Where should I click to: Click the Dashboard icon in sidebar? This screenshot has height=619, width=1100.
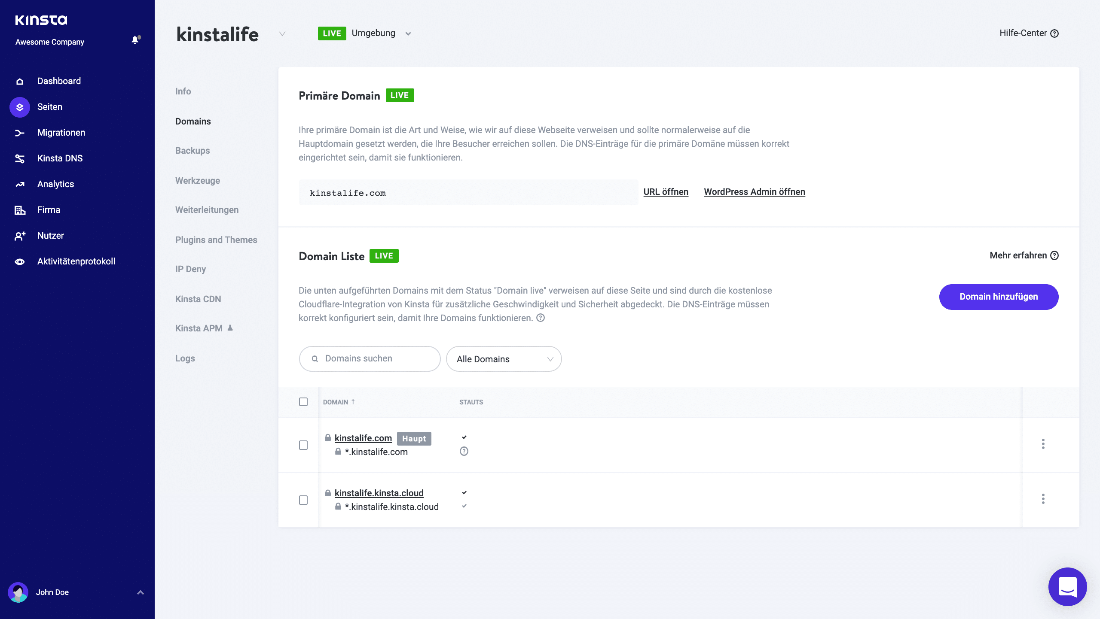click(x=20, y=81)
